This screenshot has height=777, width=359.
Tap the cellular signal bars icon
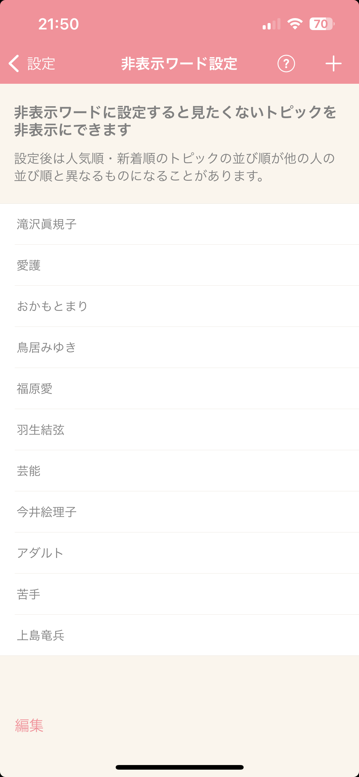(x=272, y=24)
